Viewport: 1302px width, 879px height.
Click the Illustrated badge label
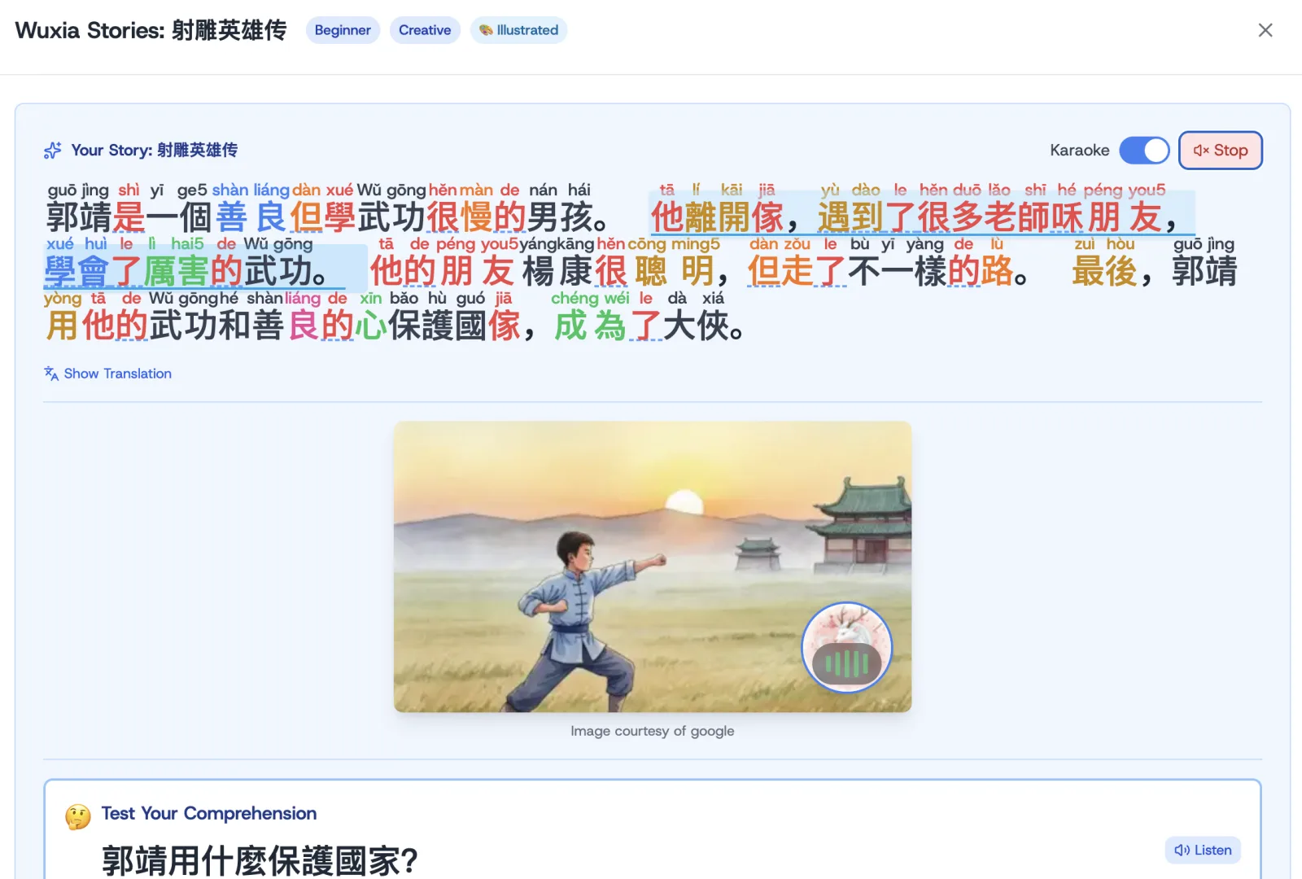(526, 30)
